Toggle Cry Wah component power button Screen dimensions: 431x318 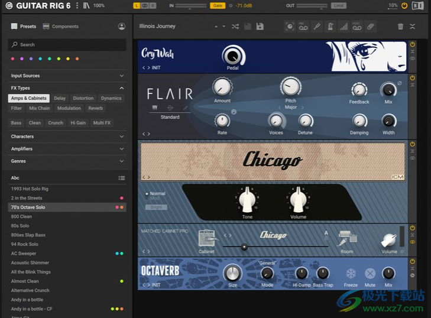click(412, 44)
